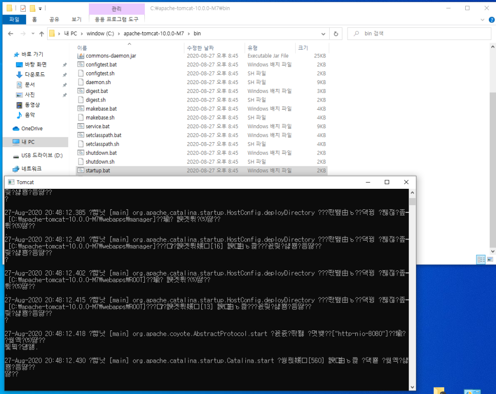This screenshot has height=394, width=496.
Task: Click the Tomcat console window icon
Action: 11,182
